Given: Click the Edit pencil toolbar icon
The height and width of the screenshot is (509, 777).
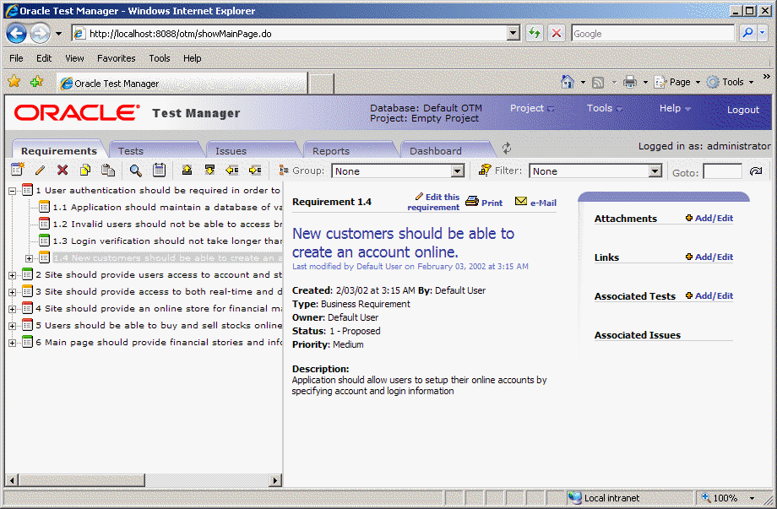Looking at the screenshot, I should pos(41,171).
